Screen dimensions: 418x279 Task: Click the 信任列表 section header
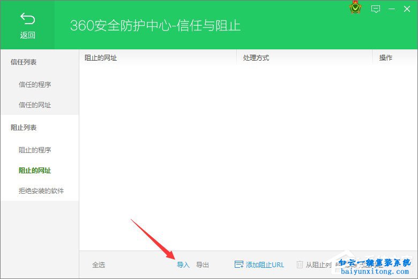coord(24,62)
